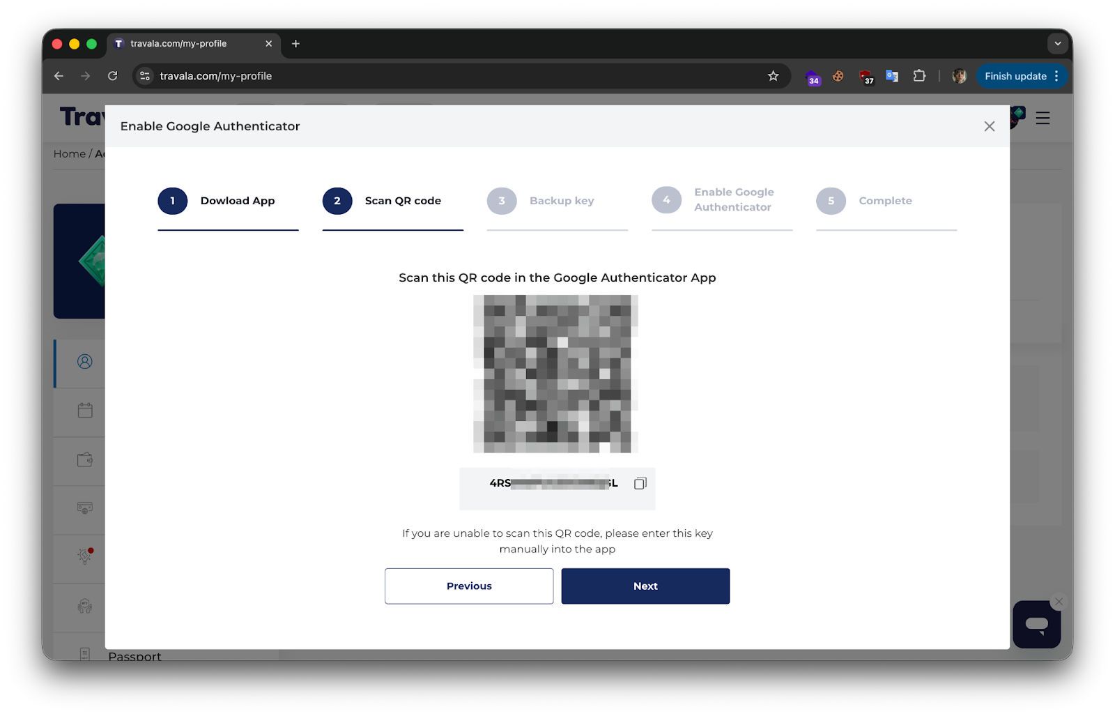Viewport: 1115px width, 716px height.
Task: Open the cookie manager extension
Action: point(838,76)
